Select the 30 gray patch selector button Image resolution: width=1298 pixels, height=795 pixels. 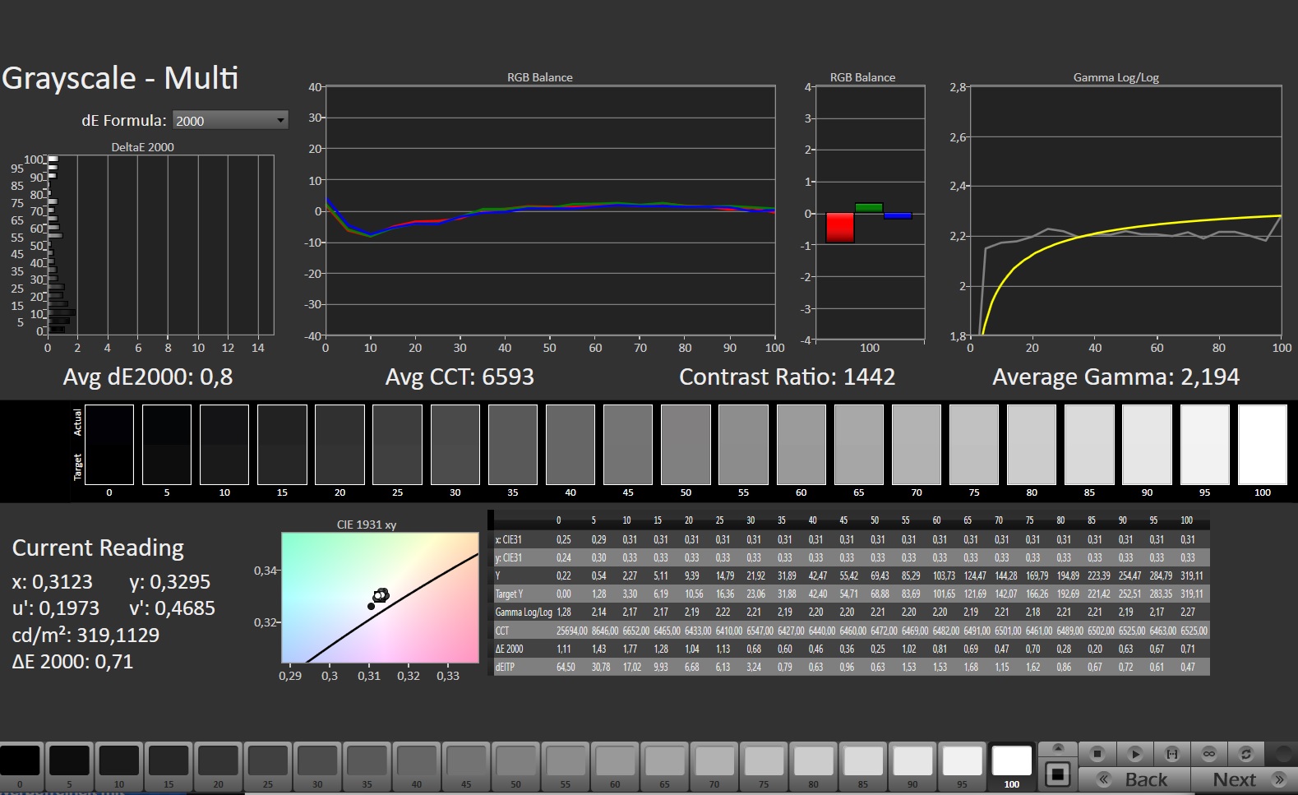pyautogui.click(x=317, y=766)
